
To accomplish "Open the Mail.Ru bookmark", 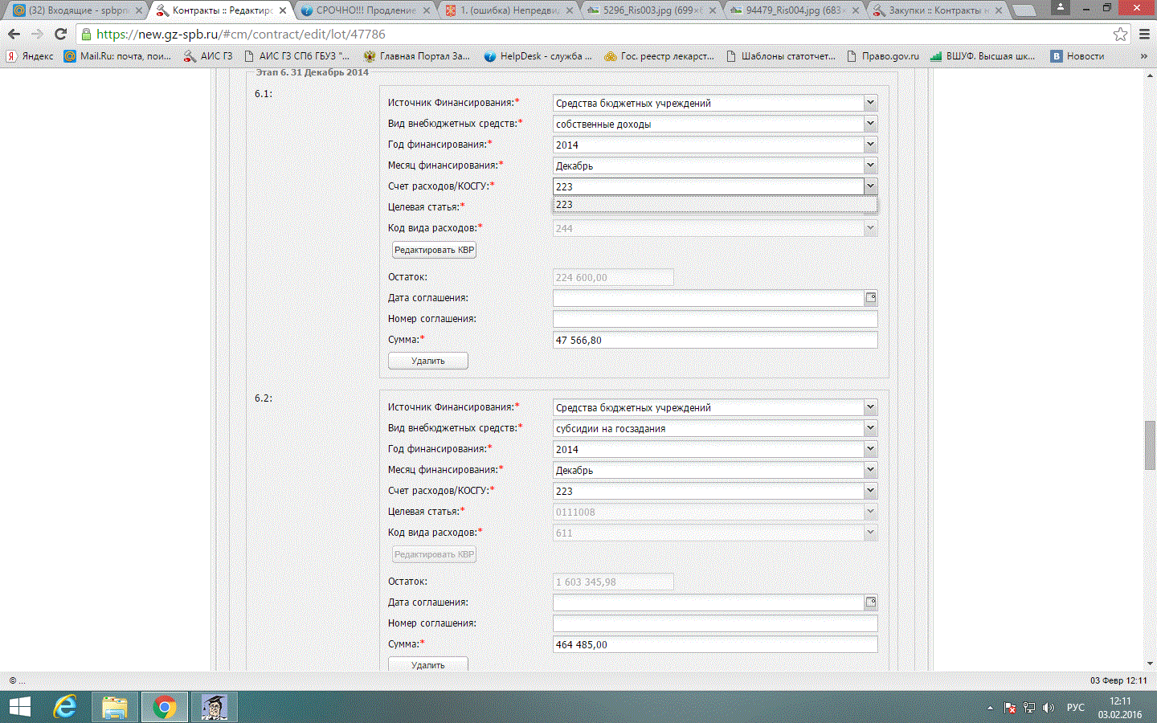I will coord(117,56).
